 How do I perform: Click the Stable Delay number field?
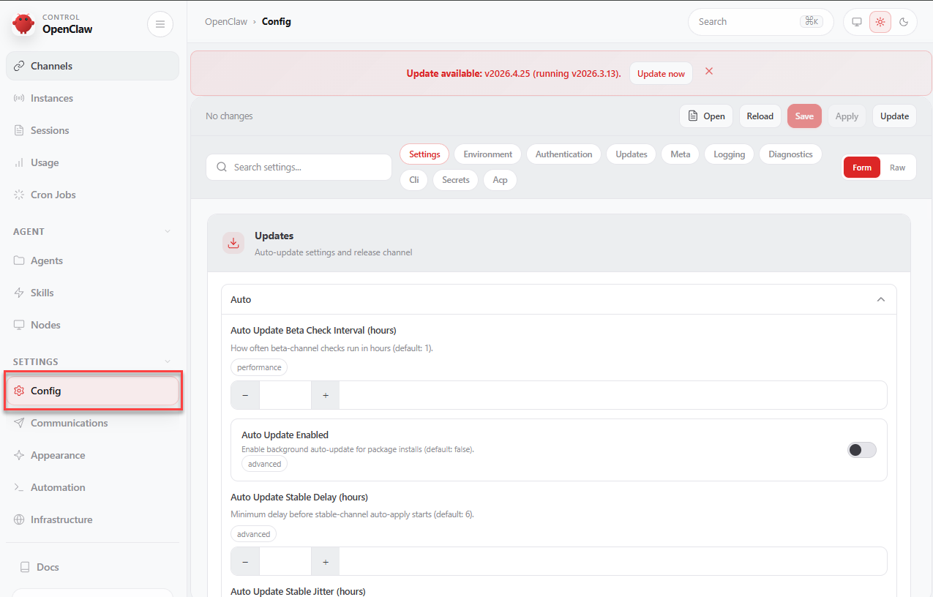[285, 561]
